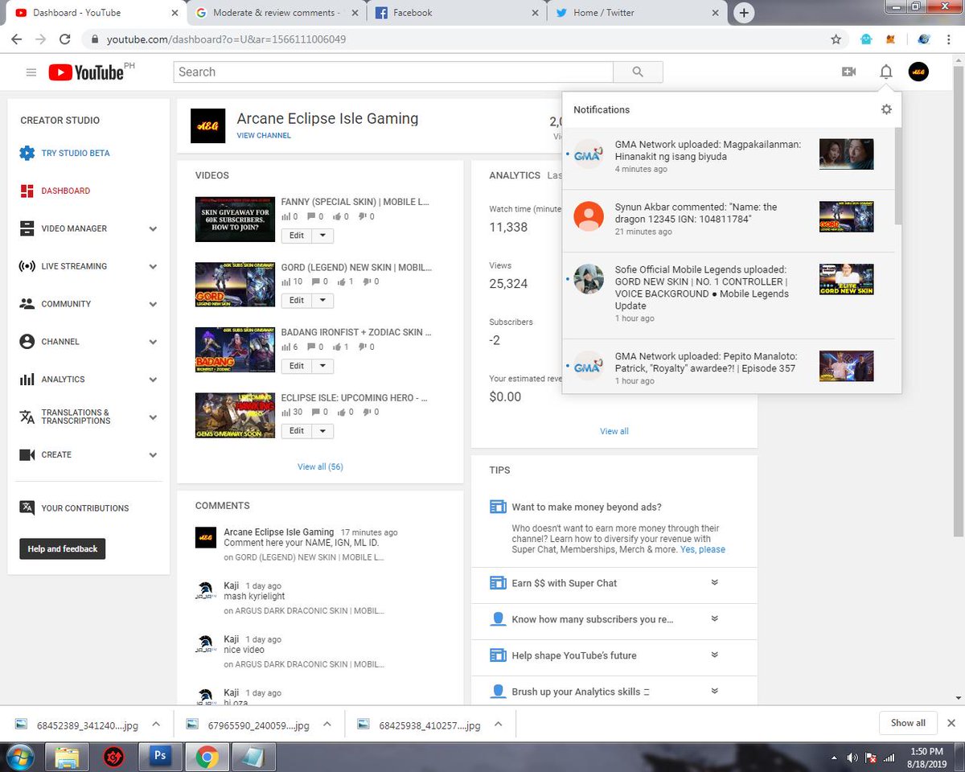
Task: Expand the Community section
Action: (153, 305)
